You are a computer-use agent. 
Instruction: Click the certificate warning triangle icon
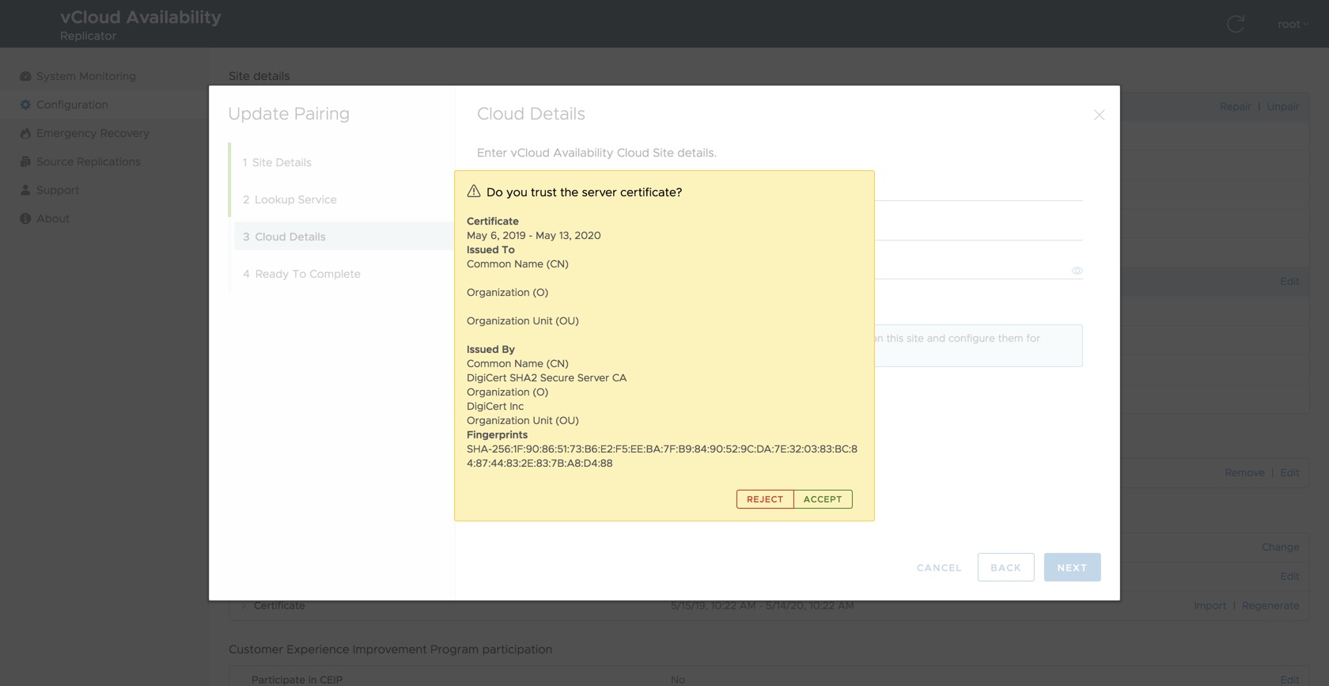474,191
